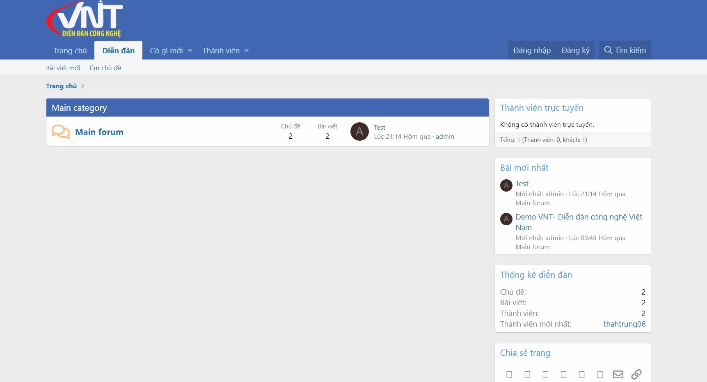Viewport: 707px width, 382px height.
Task: Copy the page link using the chain icon
Action: tap(636, 374)
